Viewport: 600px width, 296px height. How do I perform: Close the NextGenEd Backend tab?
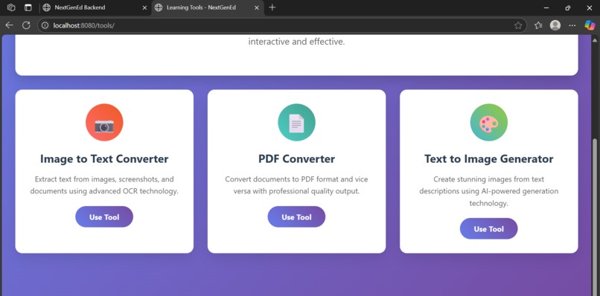pyautogui.click(x=144, y=7)
